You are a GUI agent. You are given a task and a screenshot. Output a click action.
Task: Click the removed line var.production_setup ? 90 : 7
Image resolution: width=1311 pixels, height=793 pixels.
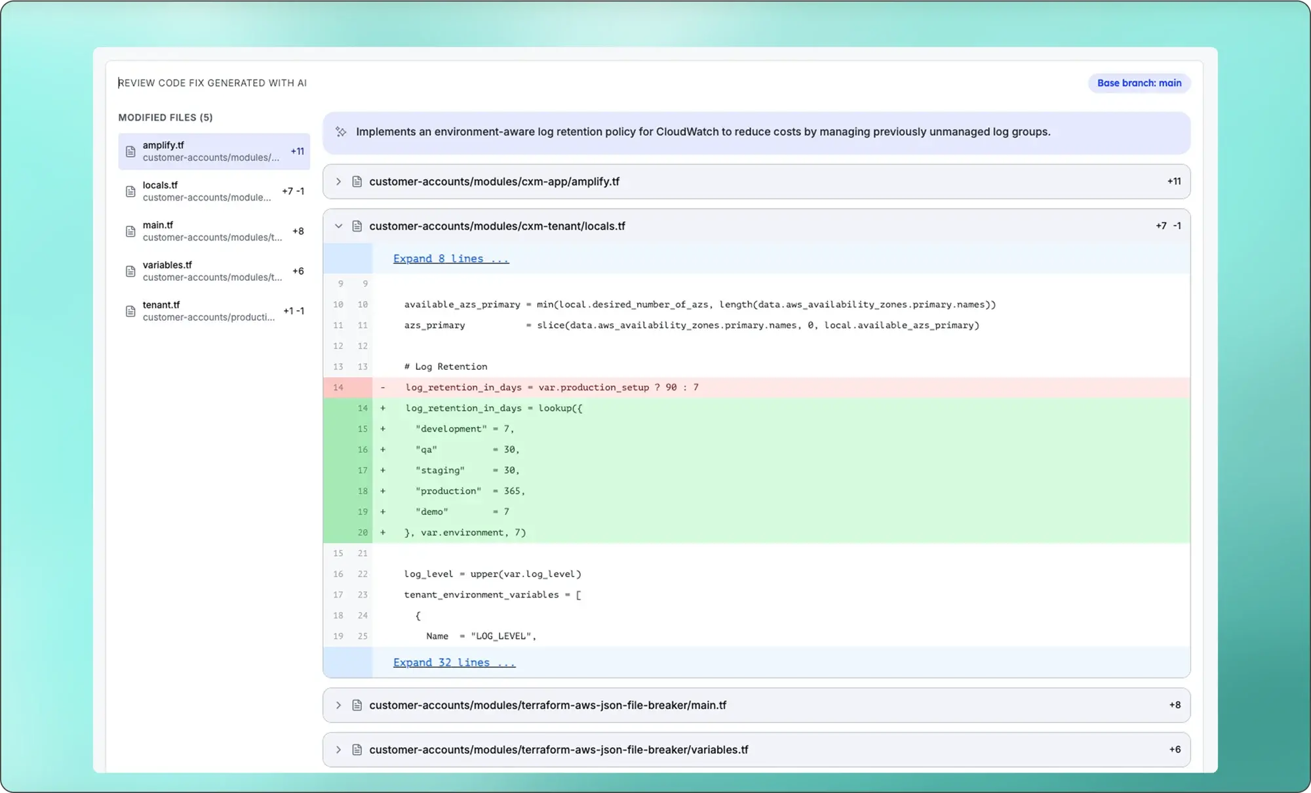[756, 388]
